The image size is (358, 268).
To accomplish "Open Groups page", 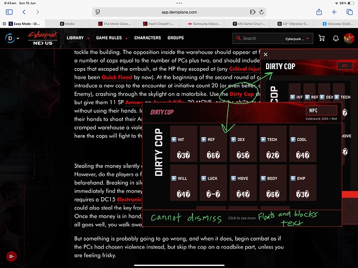I will pyautogui.click(x=176, y=38).
